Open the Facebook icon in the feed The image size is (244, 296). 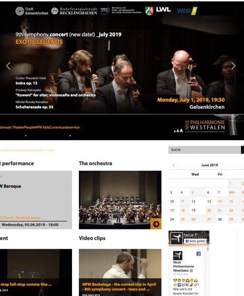(x=198, y=254)
